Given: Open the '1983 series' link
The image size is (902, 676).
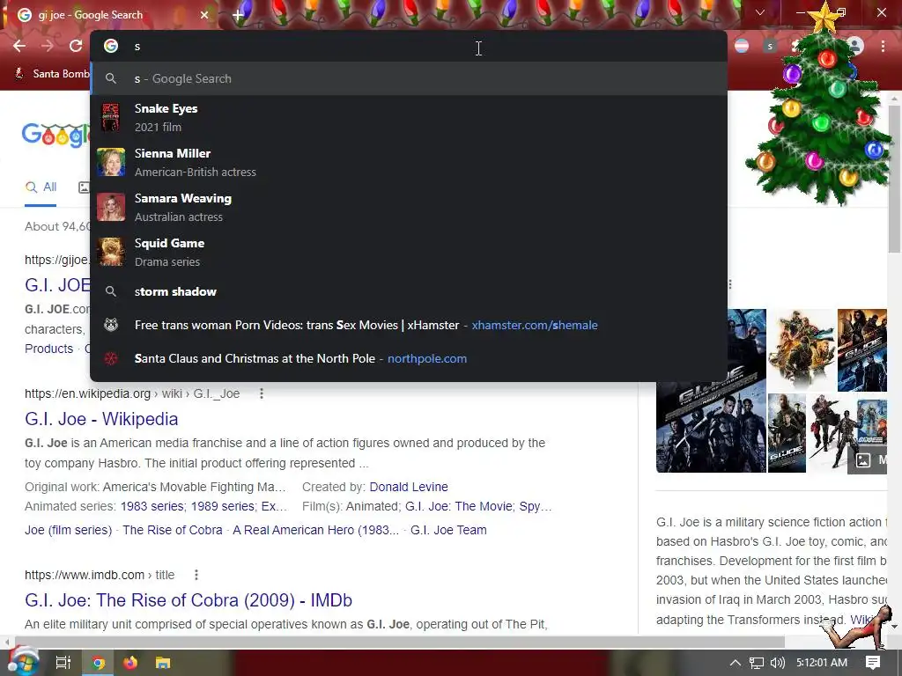Looking at the screenshot, I should [152, 506].
